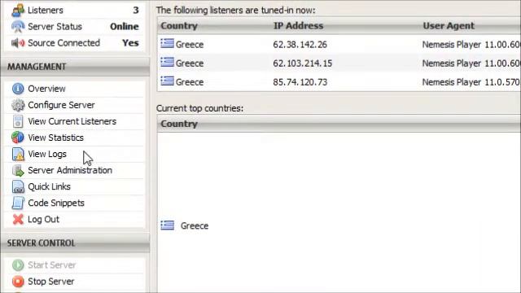Viewport: 521px width, 293px height.
Task: Click the IP Address column header
Action: [298, 25]
